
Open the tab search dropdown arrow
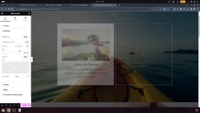coord(187,5)
